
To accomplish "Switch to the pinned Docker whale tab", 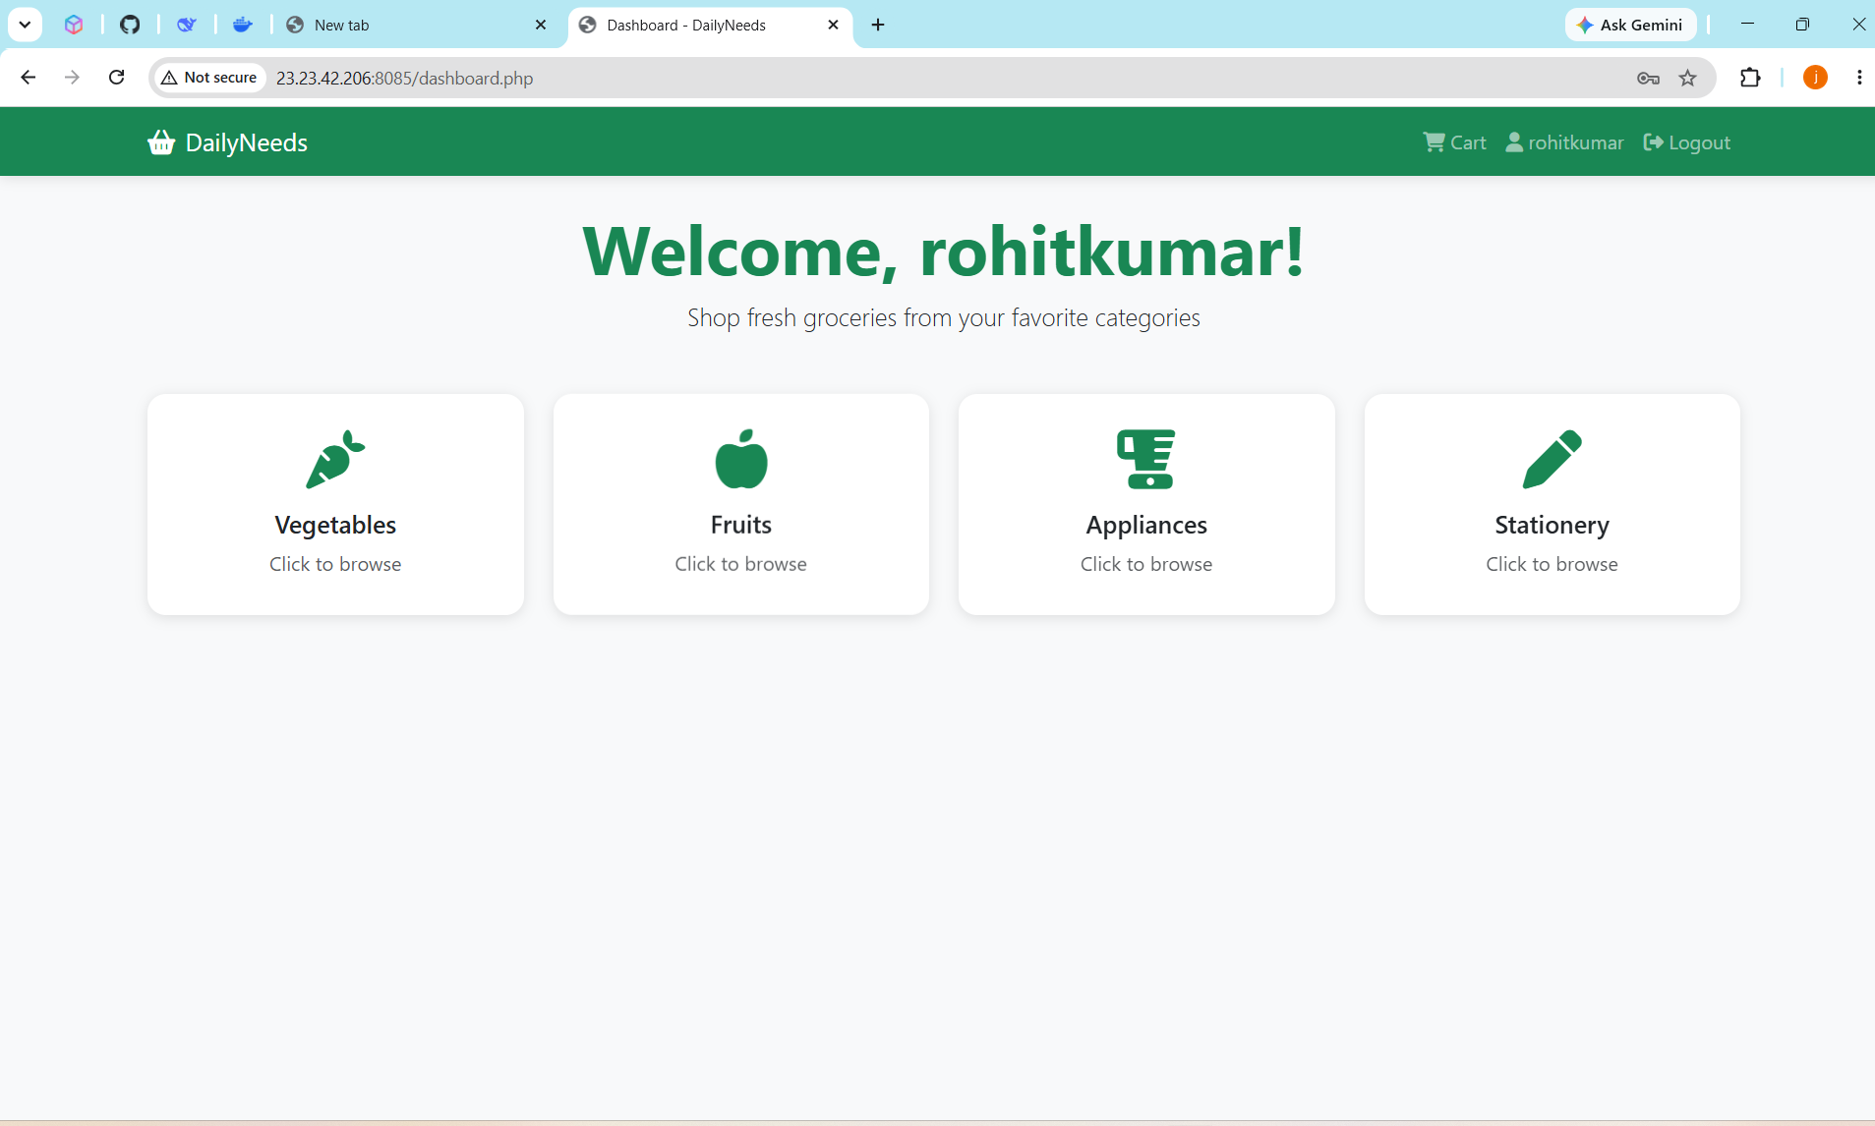I will [243, 25].
